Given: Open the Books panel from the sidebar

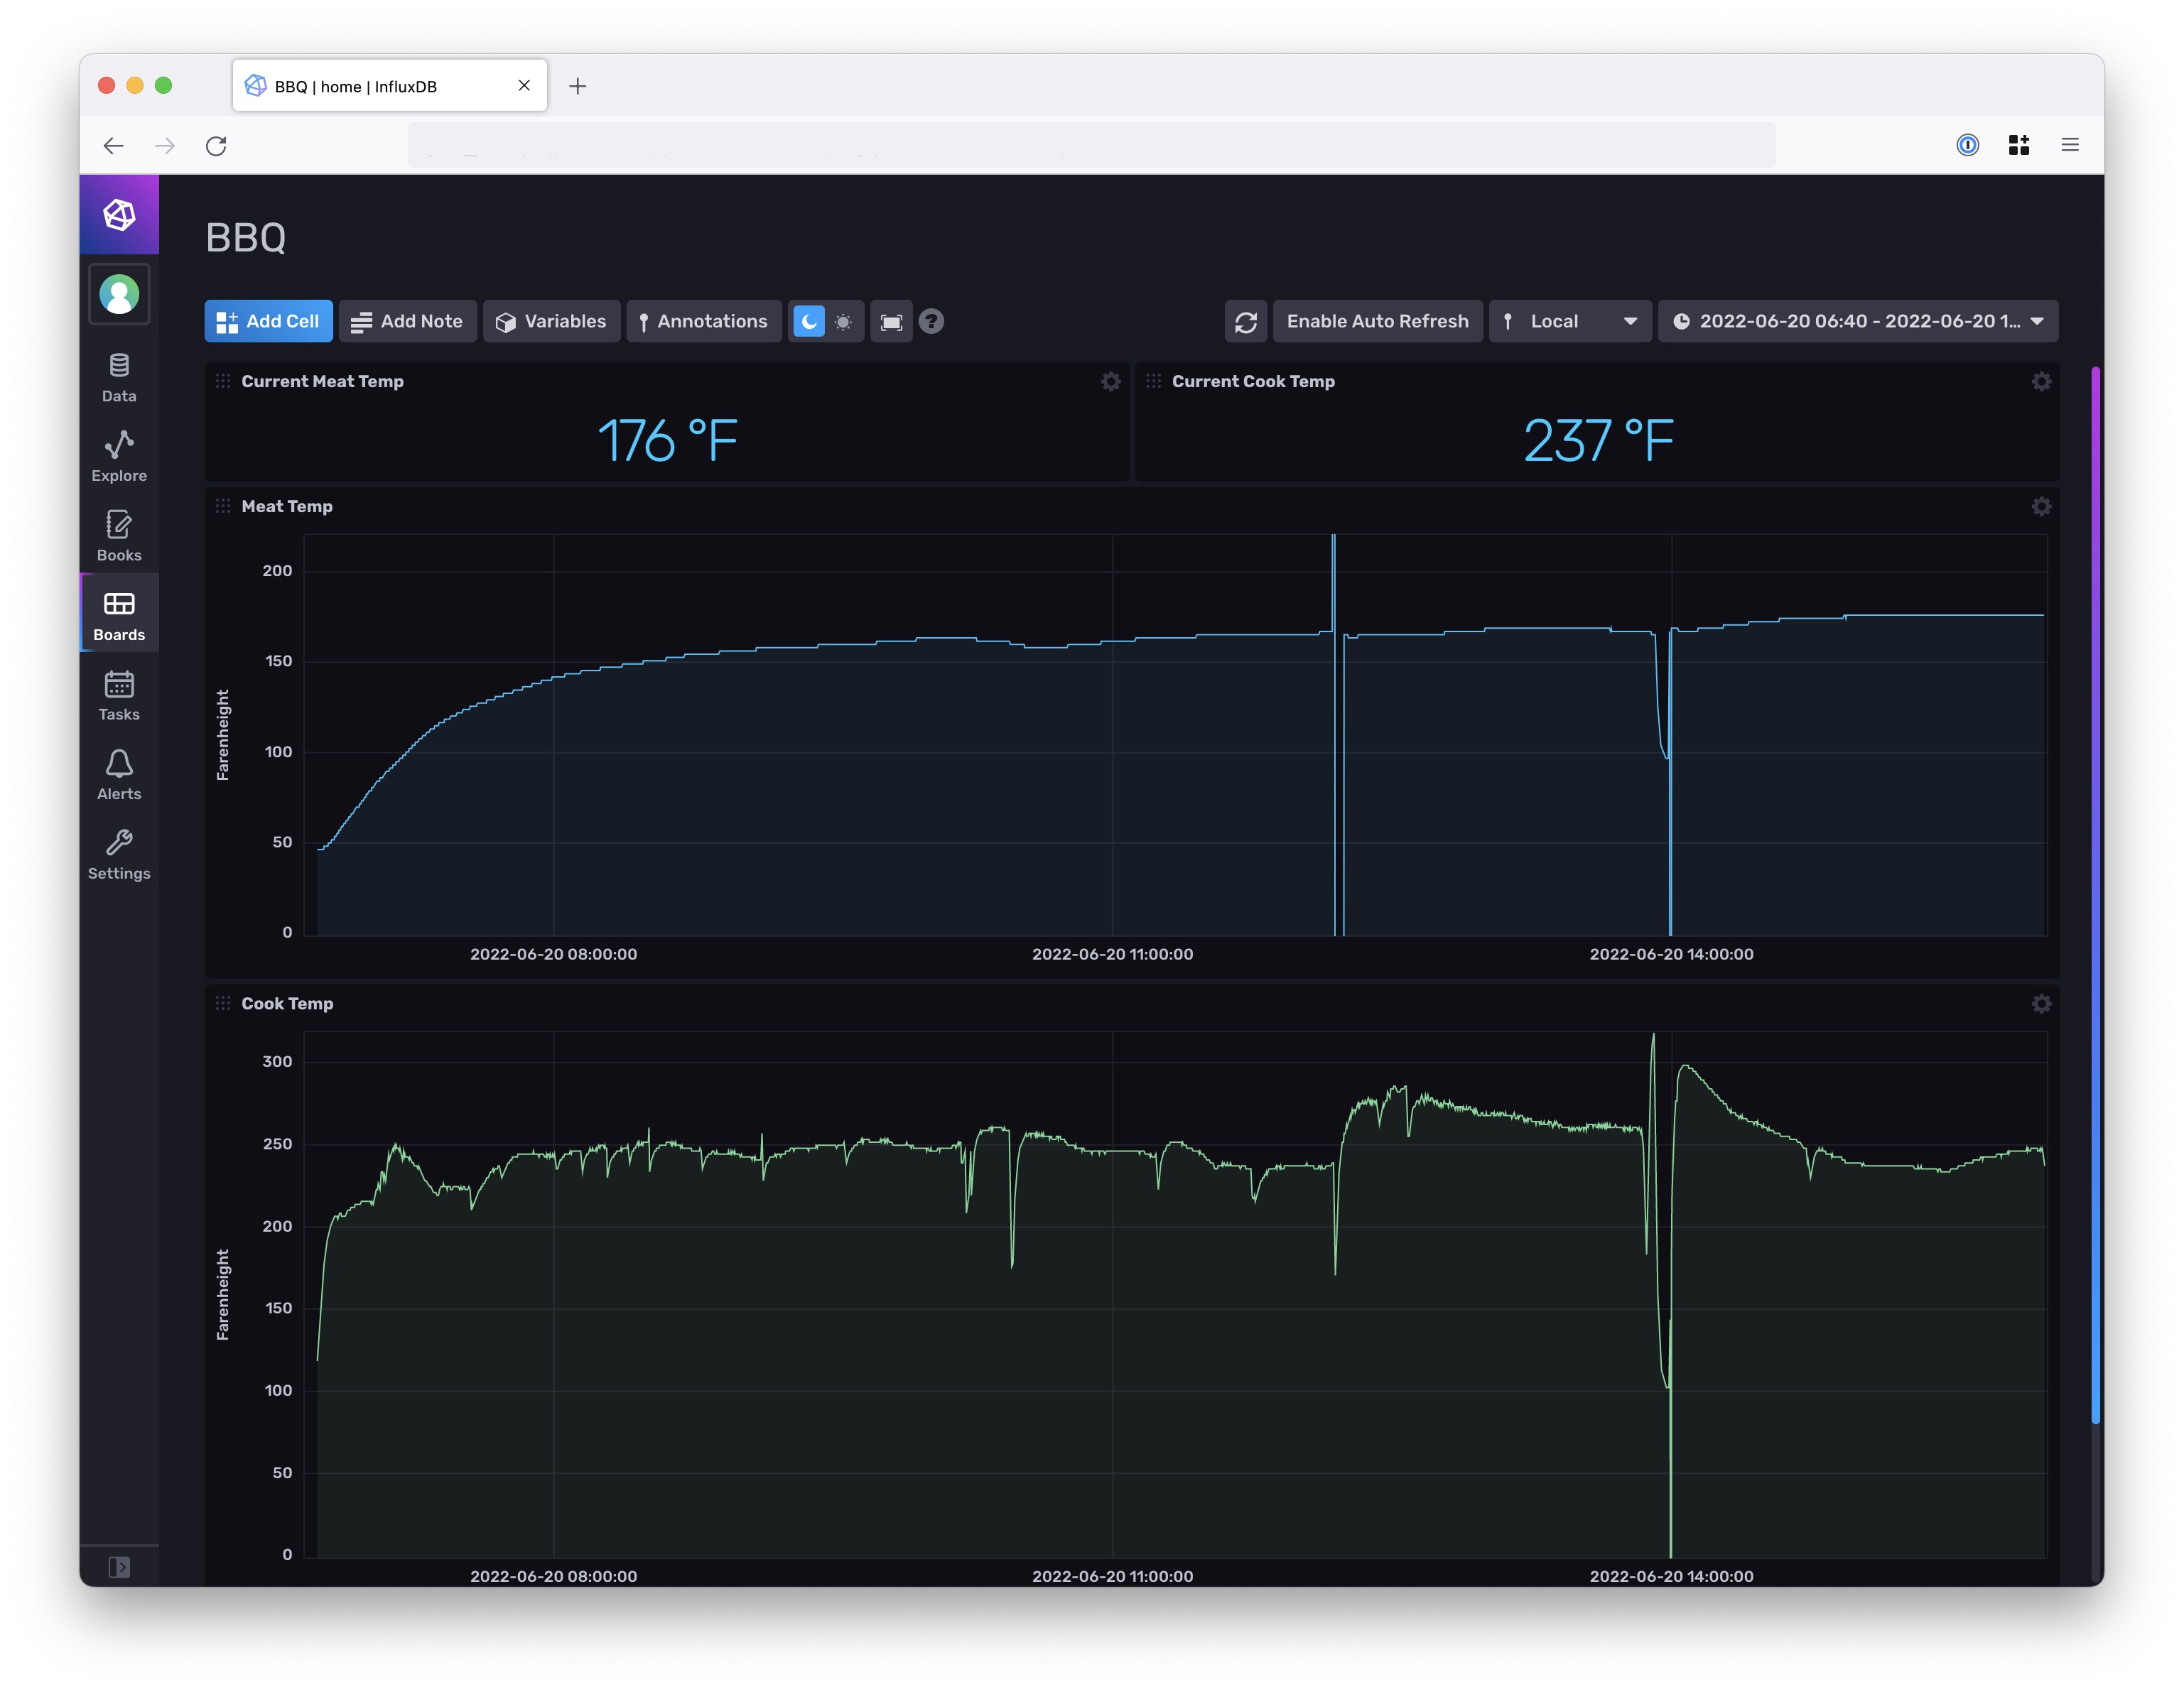Looking at the screenshot, I should click(x=119, y=533).
